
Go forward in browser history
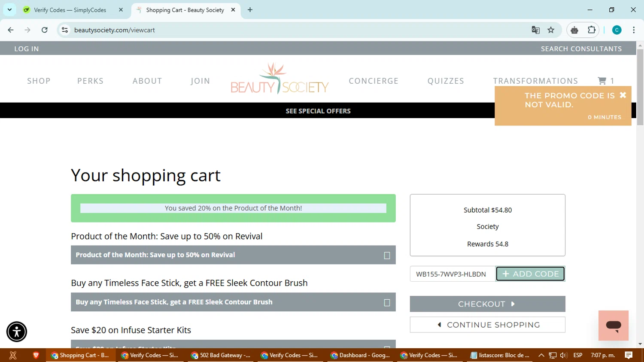point(27,30)
